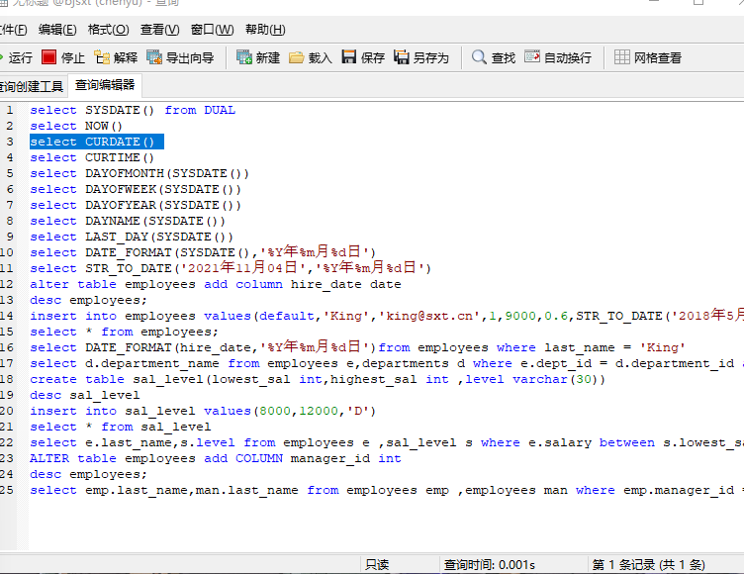Open the Window (窗口) menu
Image resolution: width=744 pixels, height=574 pixels.
pos(212,30)
